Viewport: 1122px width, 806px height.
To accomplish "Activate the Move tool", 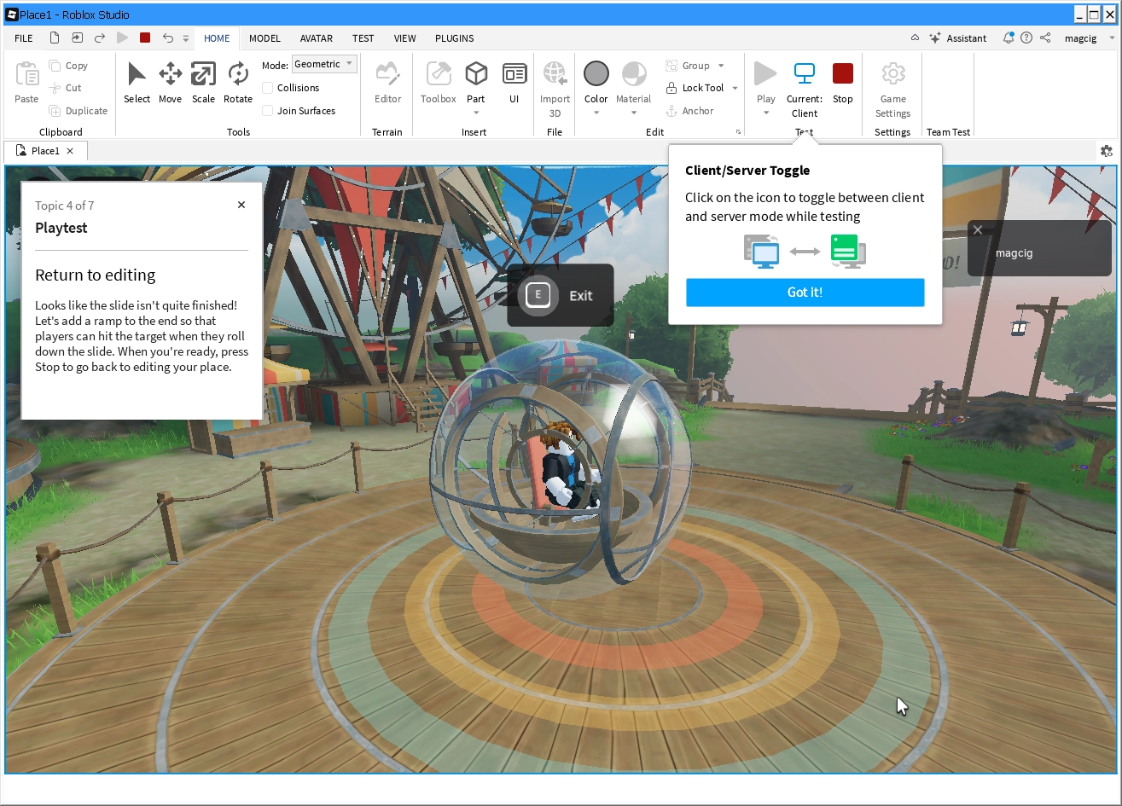I will [x=170, y=83].
